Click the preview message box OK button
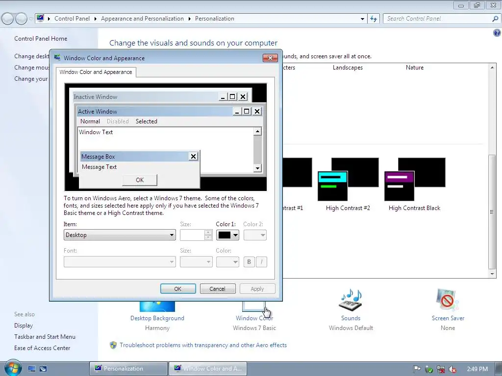The width and height of the screenshot is (502, 376). click(140, 180)
